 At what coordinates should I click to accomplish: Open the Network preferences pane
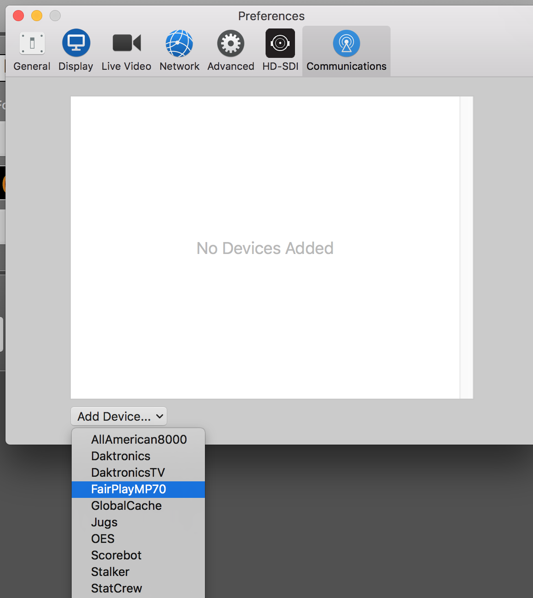(x=179, y=51)
